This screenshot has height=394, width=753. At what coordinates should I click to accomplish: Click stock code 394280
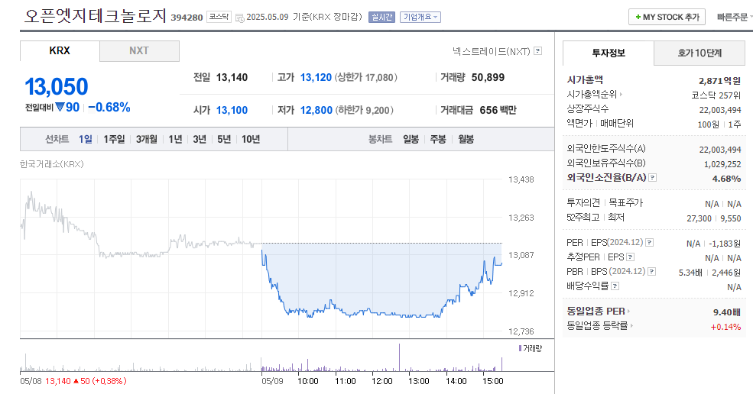[187, 18]
